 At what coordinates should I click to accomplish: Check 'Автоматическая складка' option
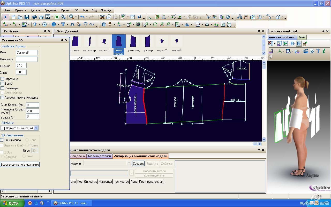tap(2, 98)
